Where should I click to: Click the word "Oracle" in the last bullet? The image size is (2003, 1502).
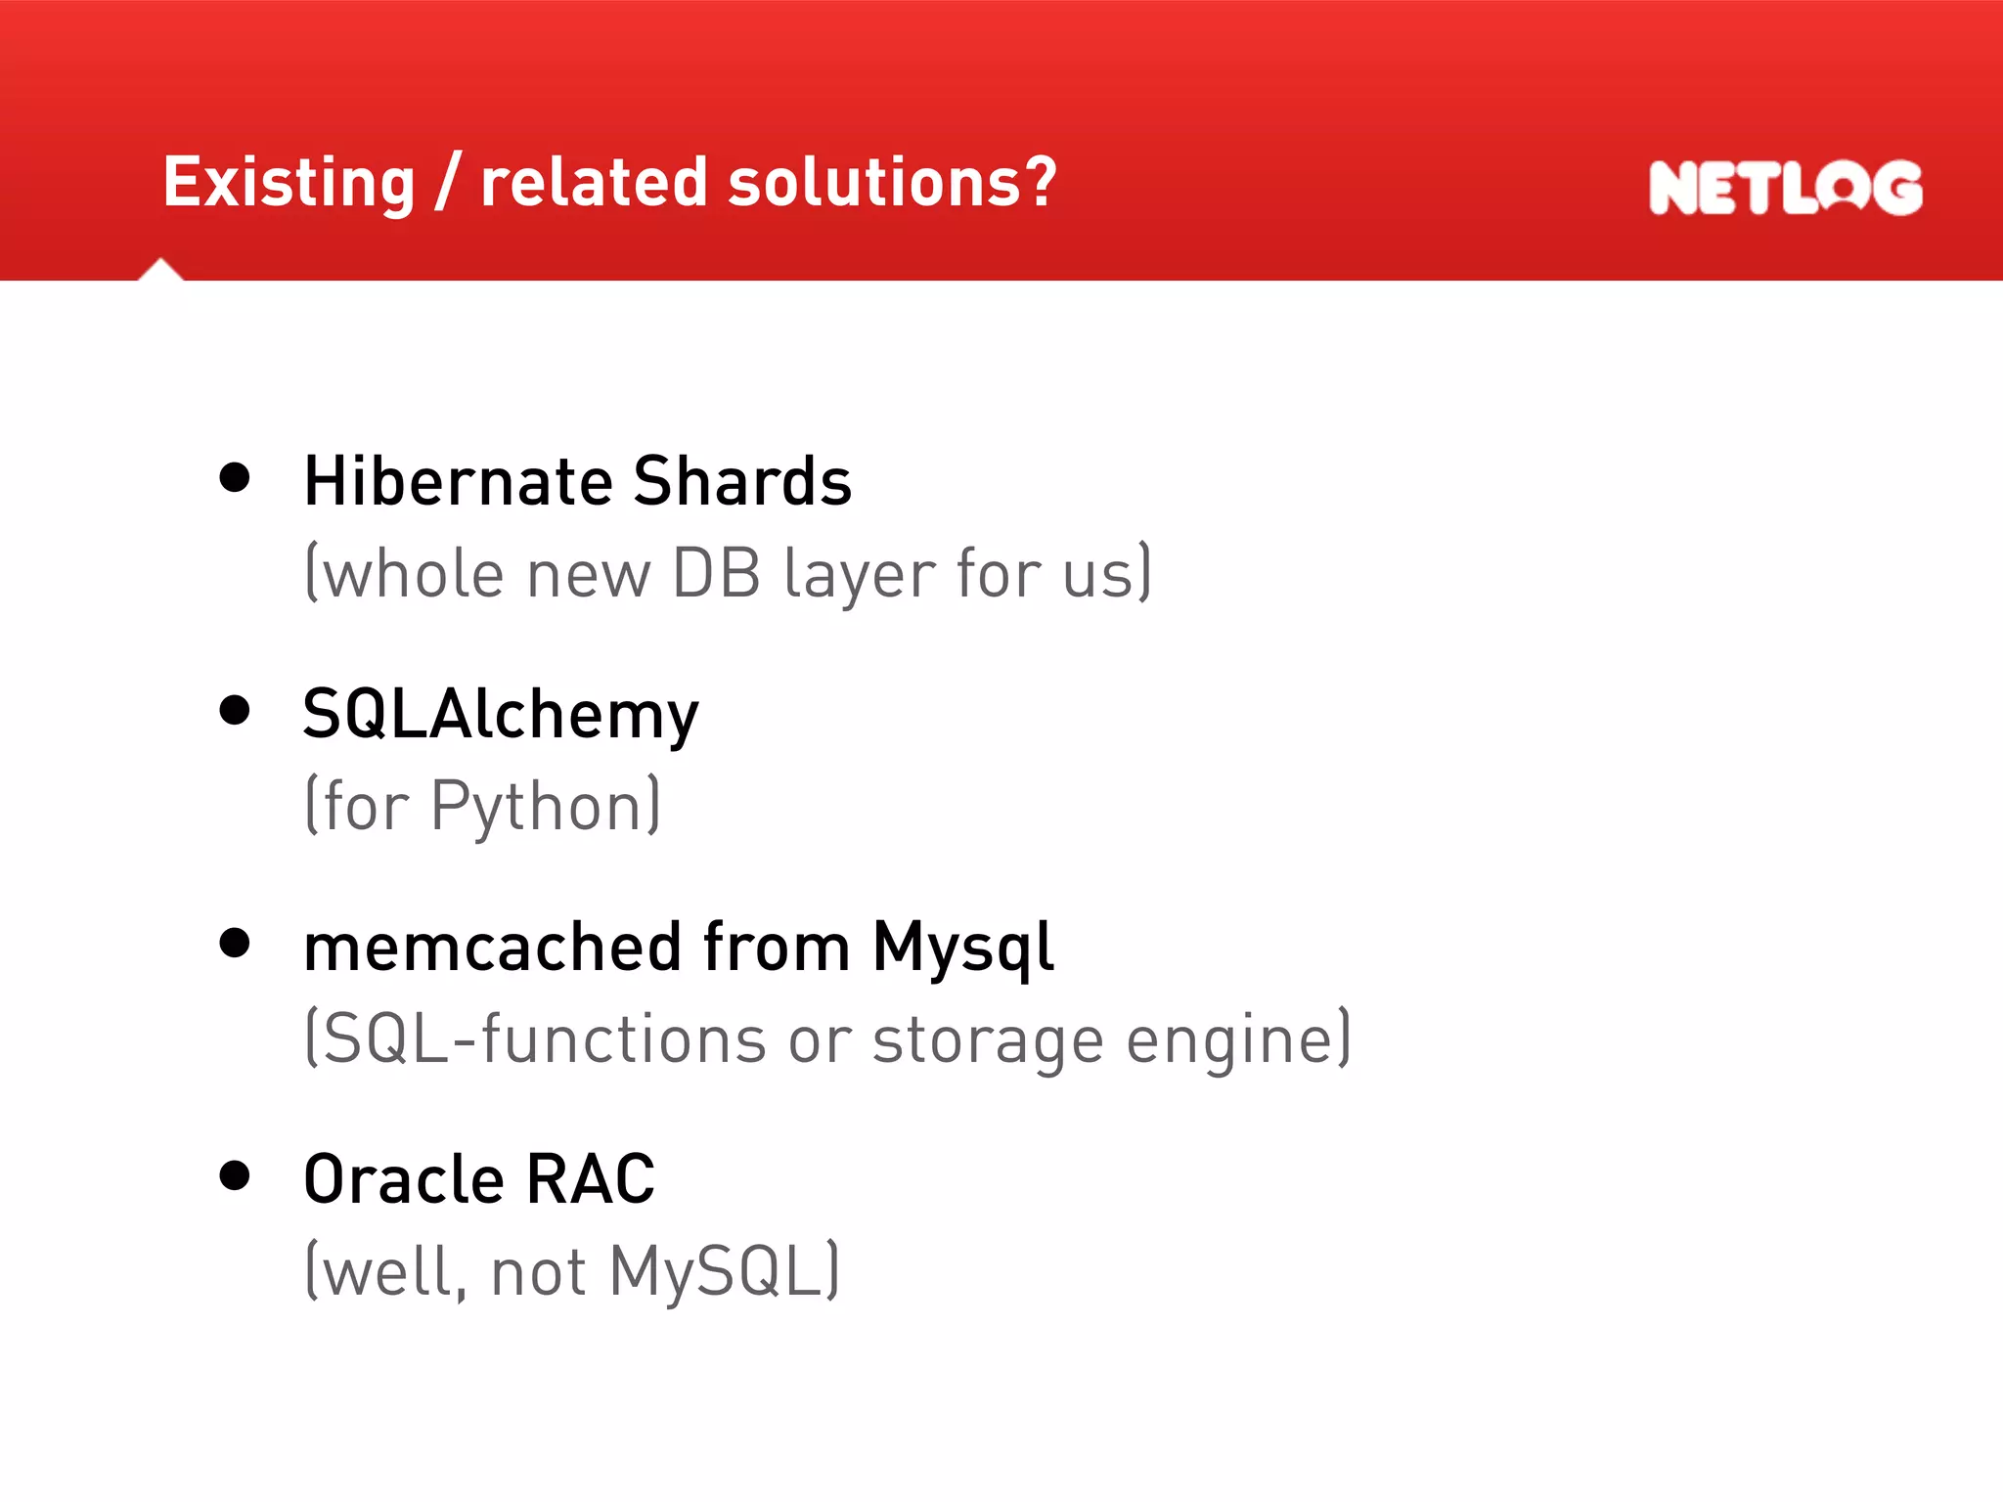pos(404,1179)
